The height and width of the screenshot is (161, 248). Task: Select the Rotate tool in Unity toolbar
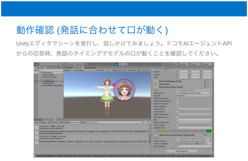[x=45, y=64]
